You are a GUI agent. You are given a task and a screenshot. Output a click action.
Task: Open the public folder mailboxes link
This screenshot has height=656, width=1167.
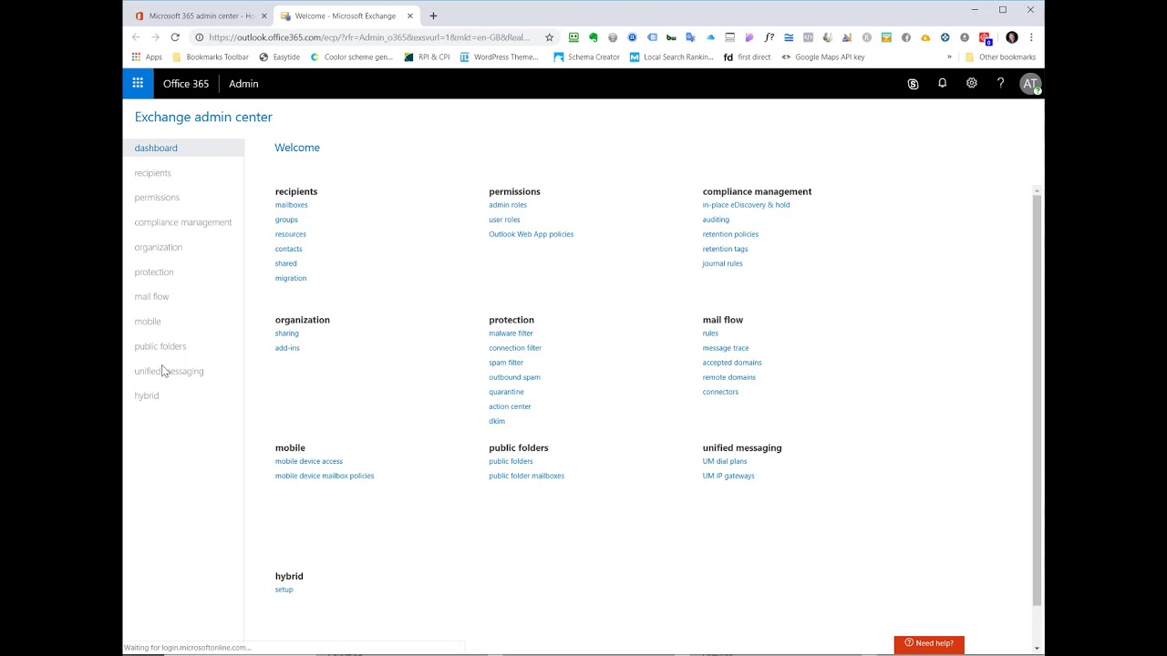tap(526, 476)
